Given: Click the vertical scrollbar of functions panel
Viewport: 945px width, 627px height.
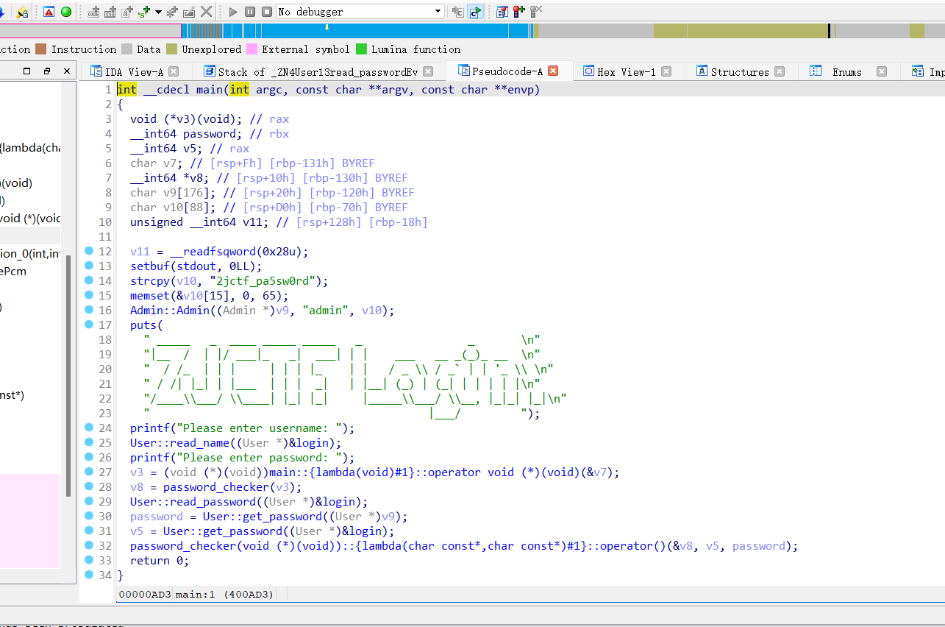Looking at the screenshot, I should click(70, 375).
